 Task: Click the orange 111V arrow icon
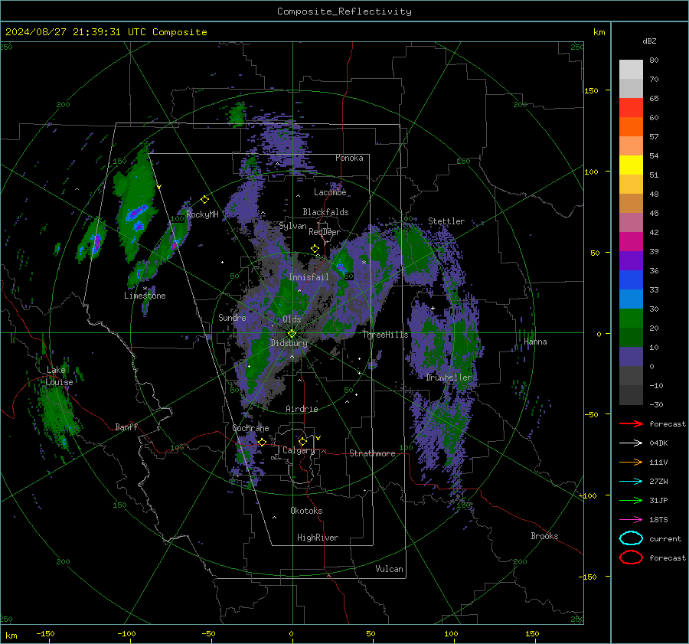[x=631, y=462]
